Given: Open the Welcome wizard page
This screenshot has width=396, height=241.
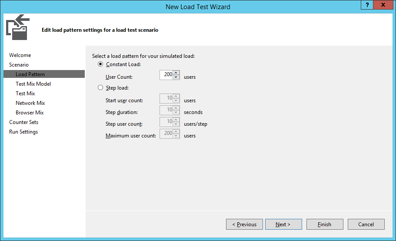Looking at the screenshot, I should [x=20, y=55].
